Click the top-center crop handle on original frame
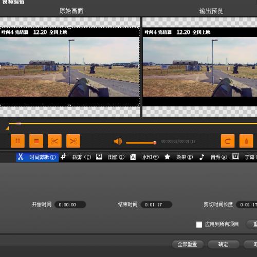Viewport: 257px width, 257px height. (69, 28)
